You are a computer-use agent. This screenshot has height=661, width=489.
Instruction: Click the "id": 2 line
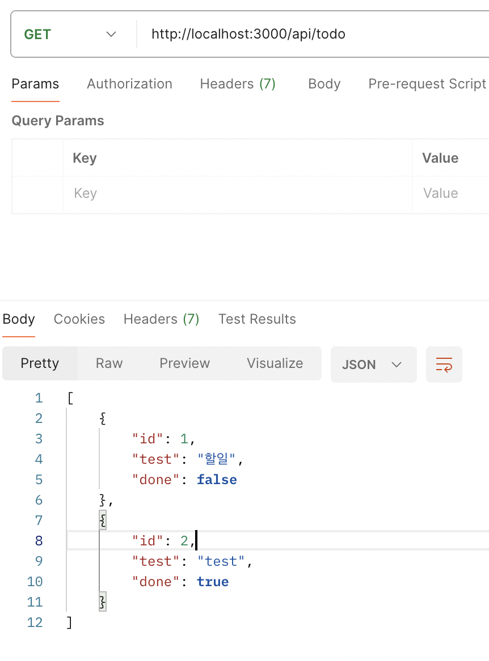point(163,541)
